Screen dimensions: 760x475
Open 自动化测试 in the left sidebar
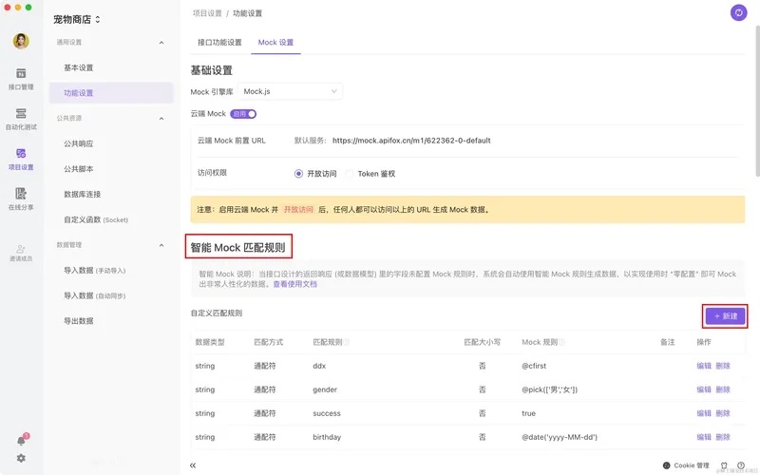tap(21, 120)
